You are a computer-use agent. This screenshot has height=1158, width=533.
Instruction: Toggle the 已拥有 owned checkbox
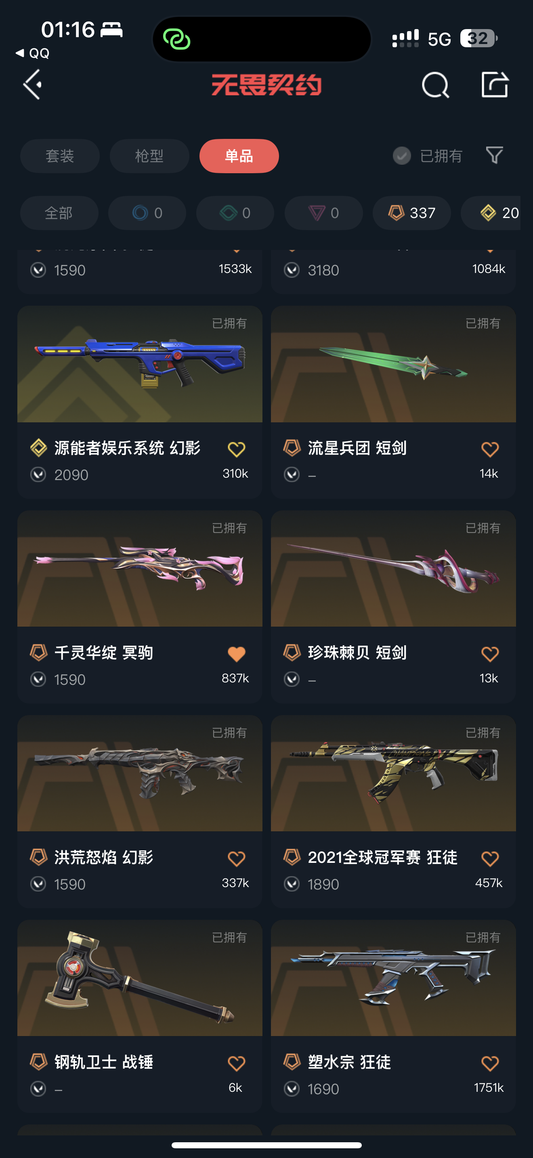click(402, 156)
